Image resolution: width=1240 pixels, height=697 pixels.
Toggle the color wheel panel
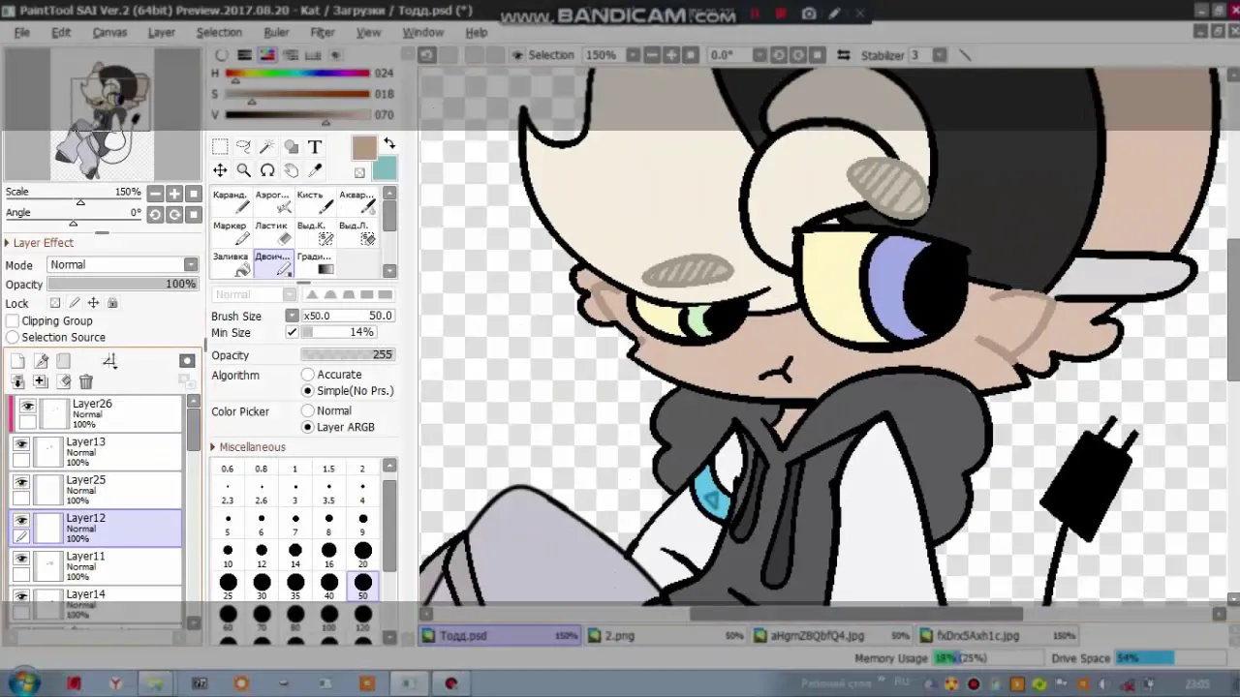point(222,55)
